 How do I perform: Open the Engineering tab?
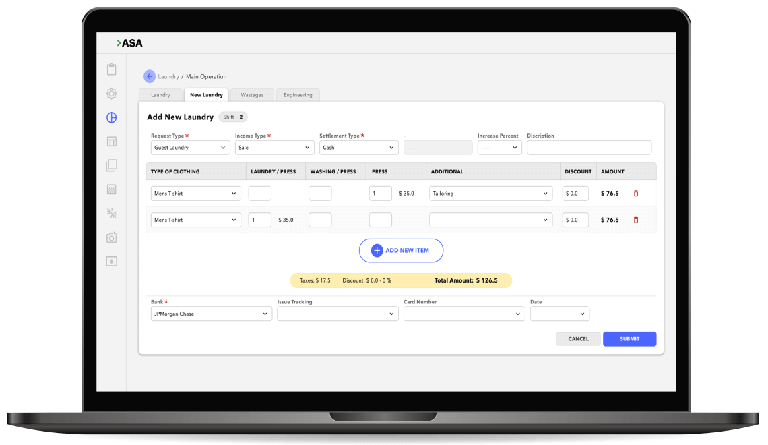click(x=298, y=95)
